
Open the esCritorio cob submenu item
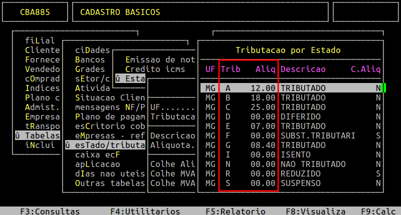pyautogui.click(x=110, y=126)
